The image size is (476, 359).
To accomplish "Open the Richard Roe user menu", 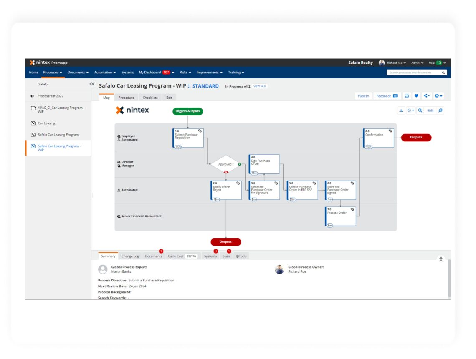I will coord(394,63).
